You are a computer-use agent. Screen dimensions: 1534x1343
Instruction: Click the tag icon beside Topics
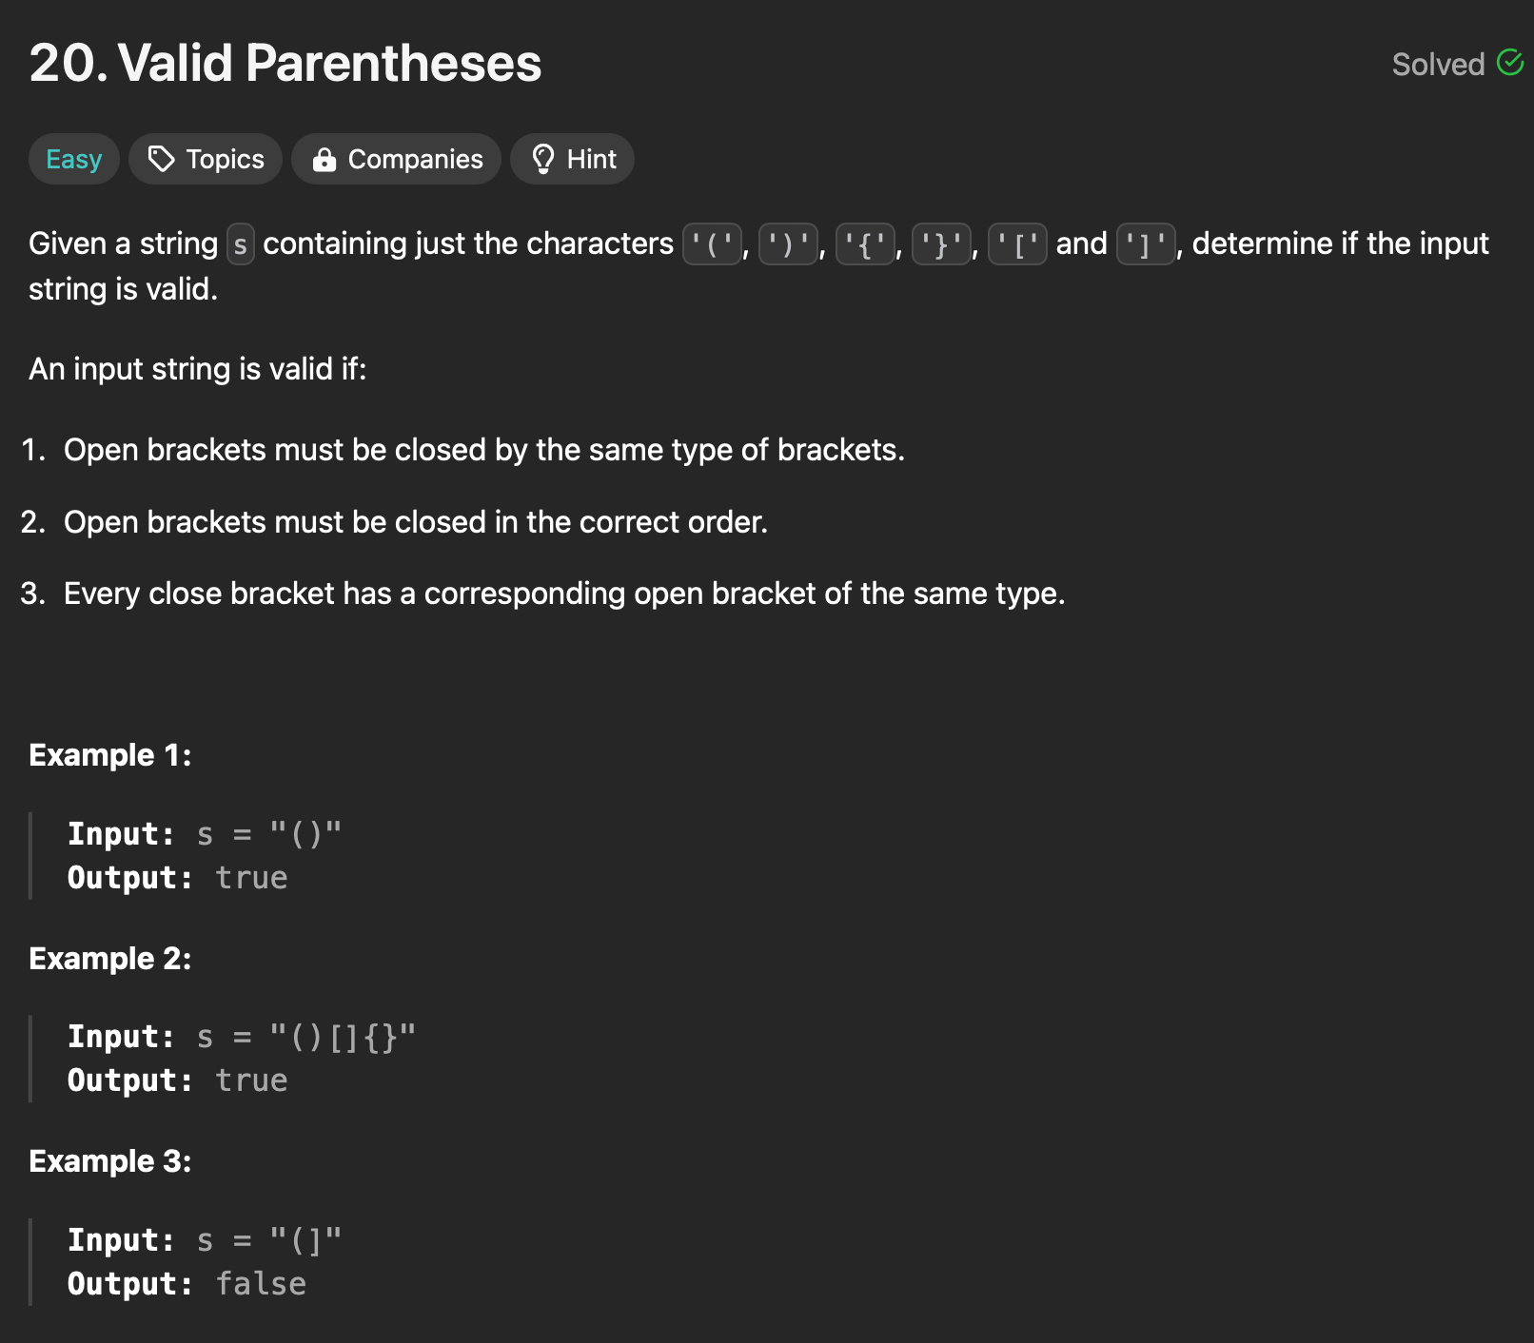click(x=162, y=159)
